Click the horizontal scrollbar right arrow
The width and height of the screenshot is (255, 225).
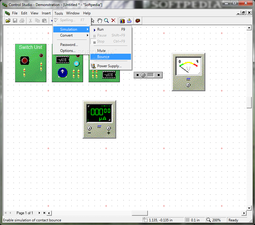[244, 213]
